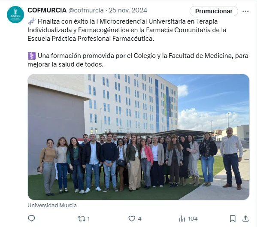Like the post with the heart icon
Viewport: 257px width, 227px height.
(132, 219)
